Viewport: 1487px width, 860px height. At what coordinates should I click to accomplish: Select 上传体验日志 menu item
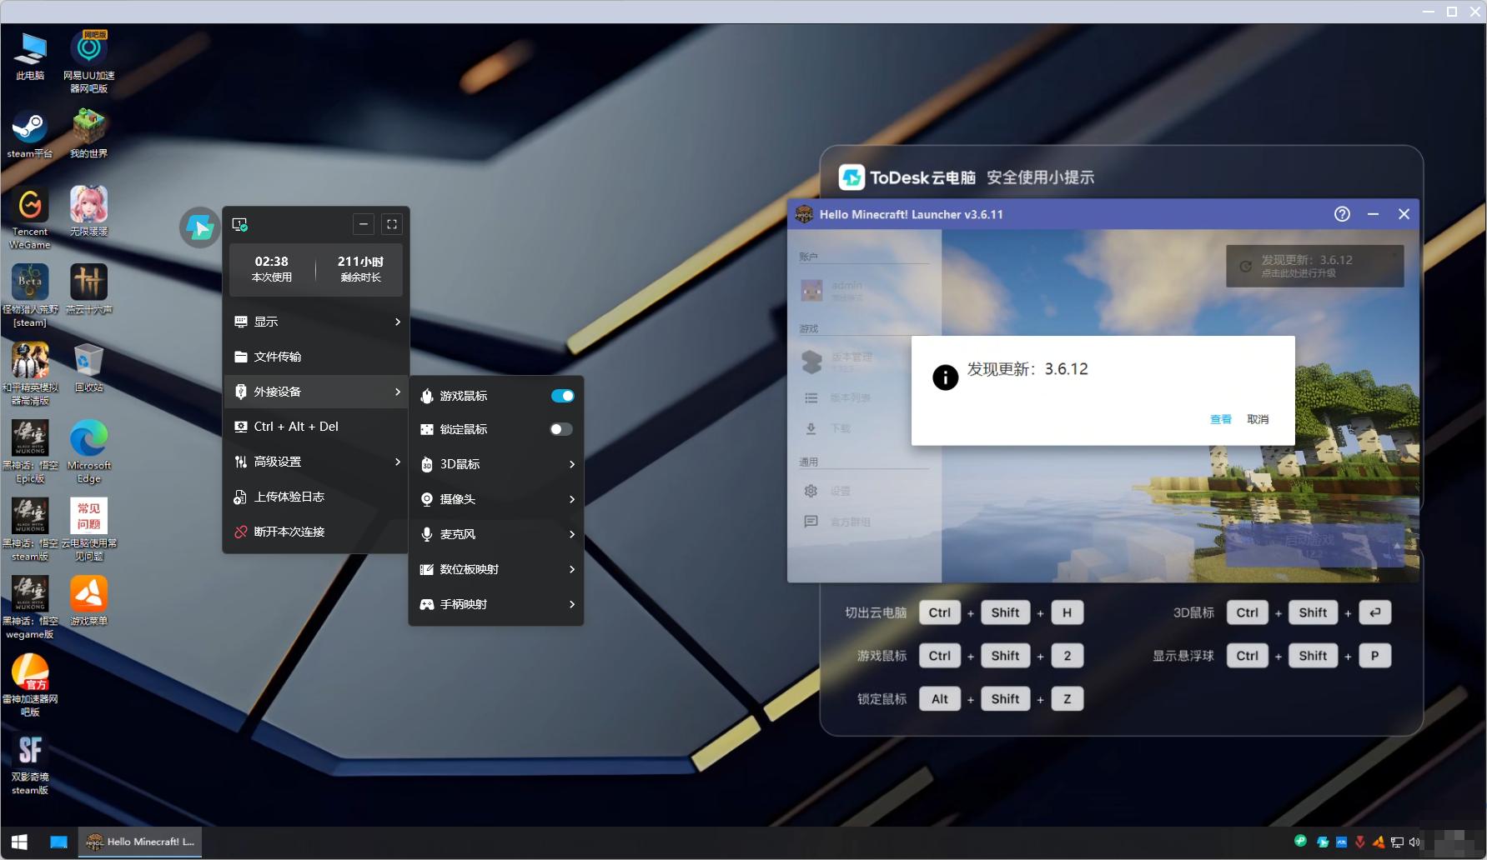tap(316, 497)
